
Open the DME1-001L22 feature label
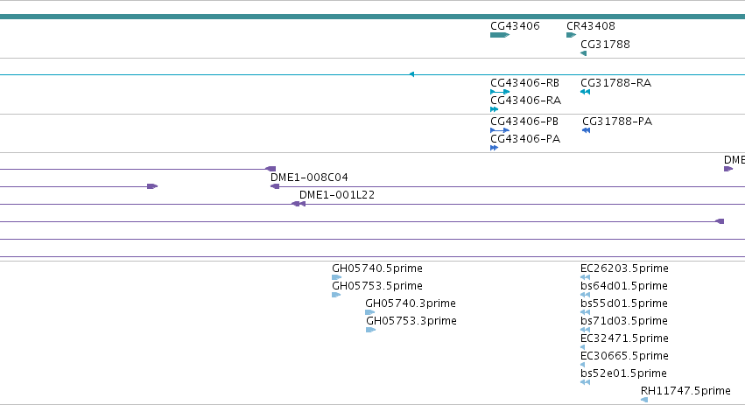click(x=337, y=195)
